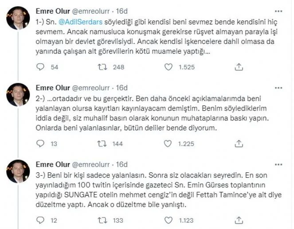This screenshot has height=229, width=294.
Task: Open three-dot menu on third tweet
Action: pyautogui.click(x=278, y=165)
